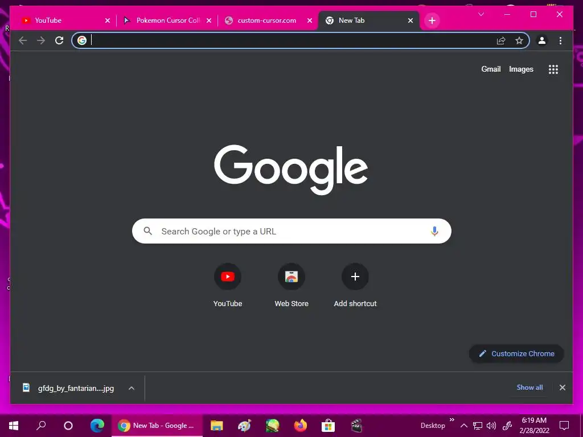Open the clapperboard video app in taskbar
This screenshot has width=583, height=437.
pyautogui.click(x=356, y=426)
